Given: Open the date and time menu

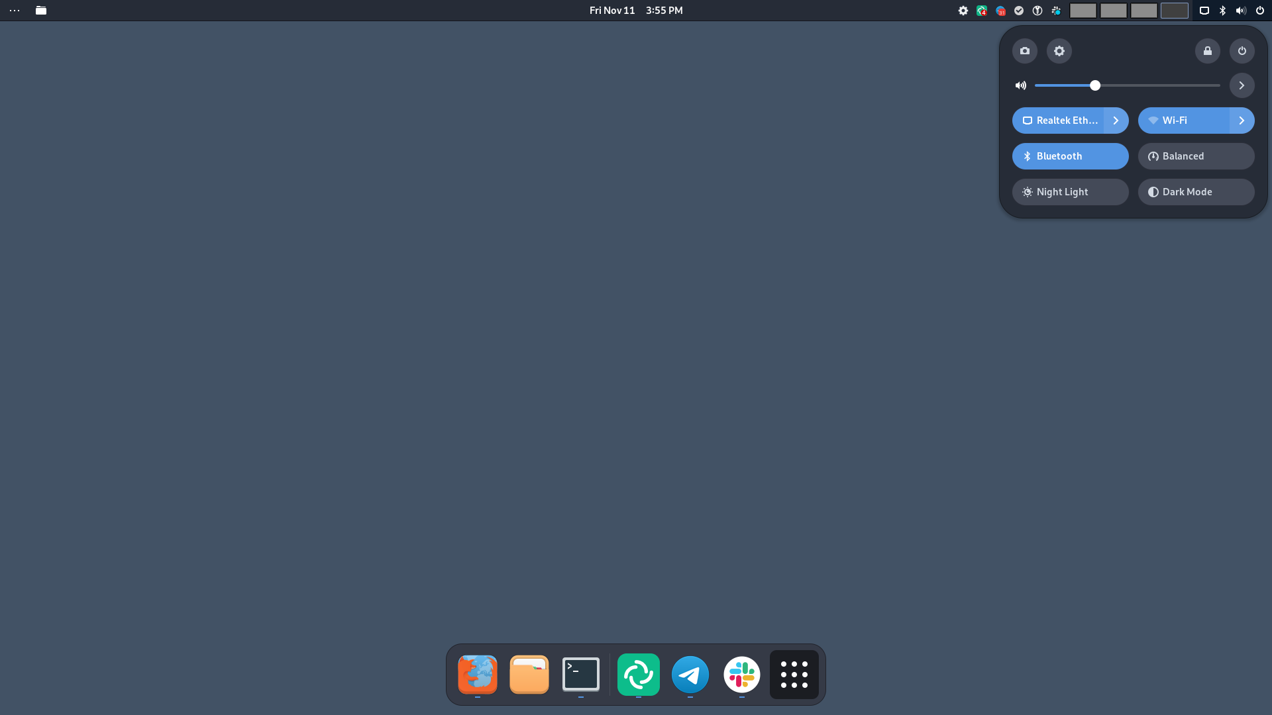Looking at the screenshot, I should pos(635,10).
